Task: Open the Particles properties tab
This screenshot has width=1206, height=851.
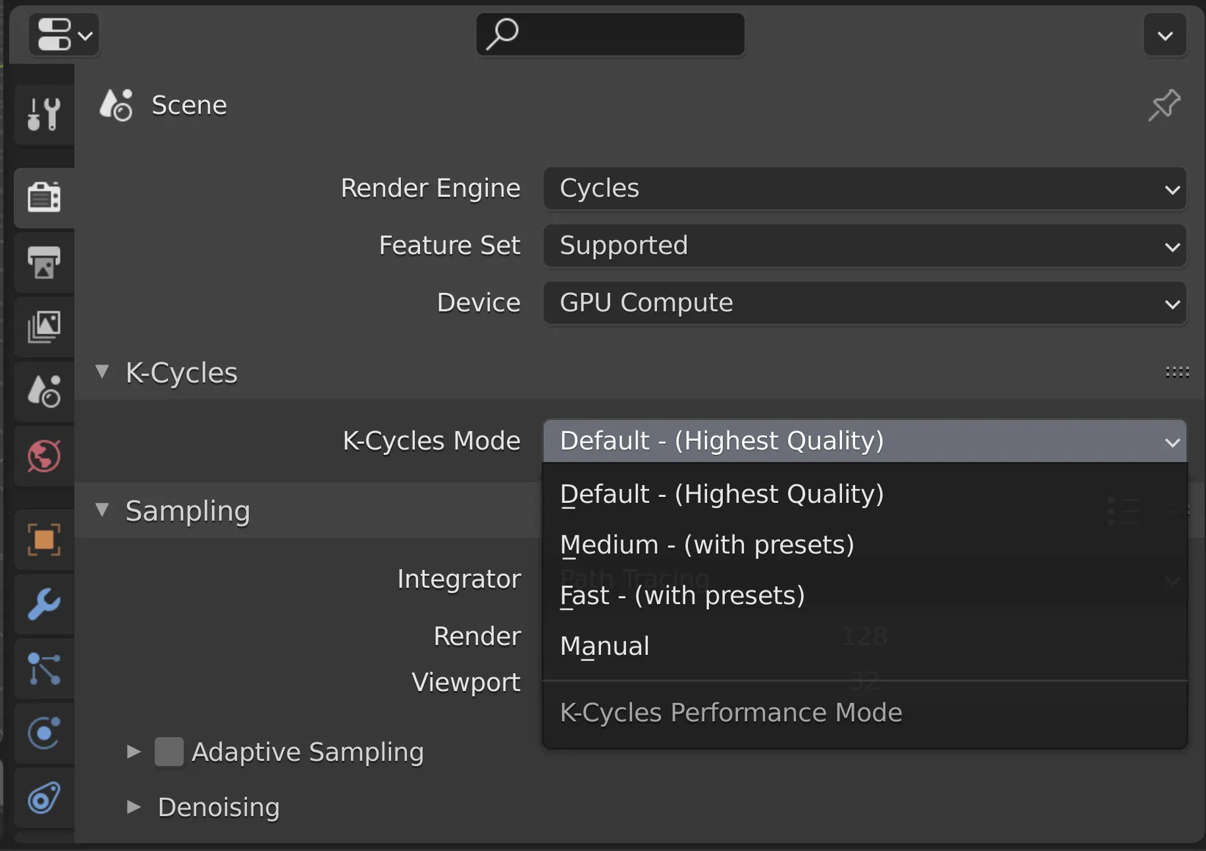Action: coord(44,669)
